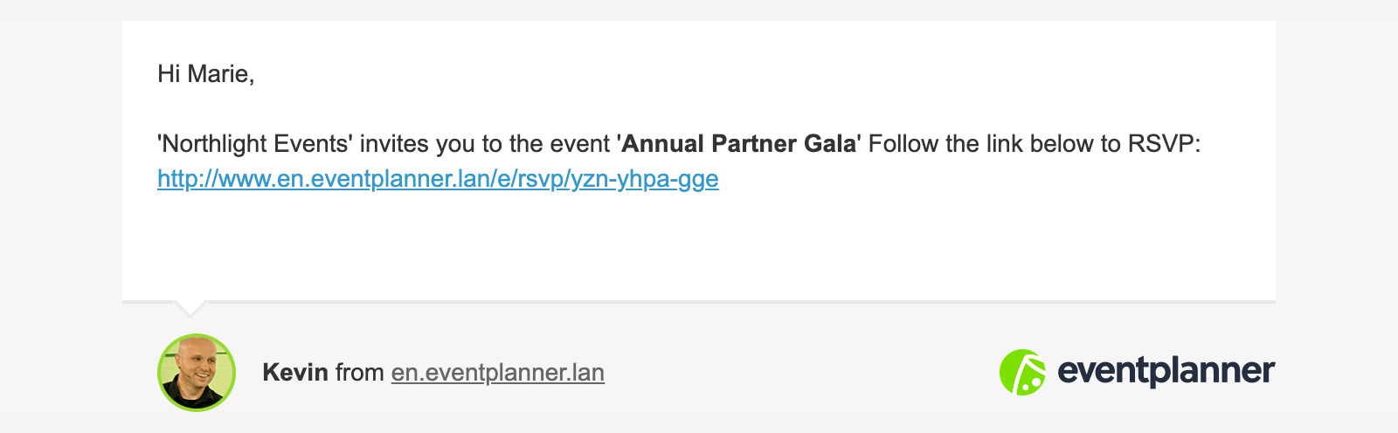Open the RSVP link for the gala
The image size is (1398, 433).
(438, 179)
